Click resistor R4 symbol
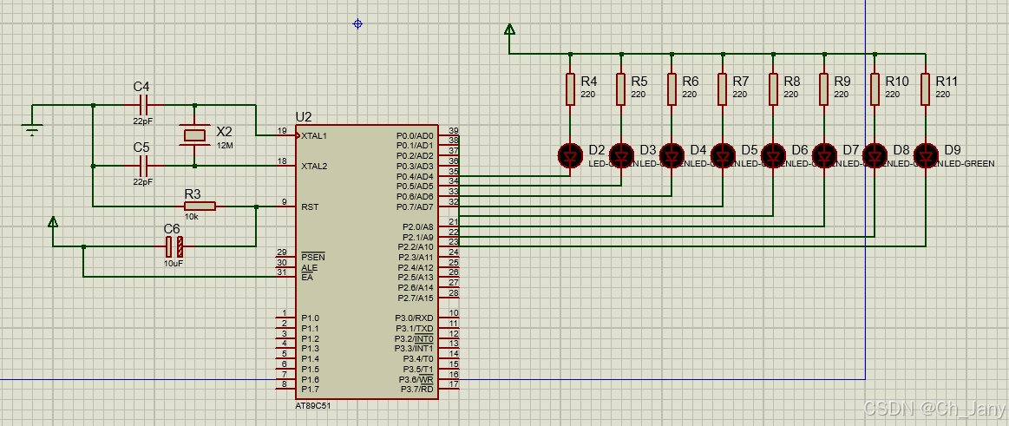Image resolution: width=1009 pixels, height=426 pixels. [570, 88]
